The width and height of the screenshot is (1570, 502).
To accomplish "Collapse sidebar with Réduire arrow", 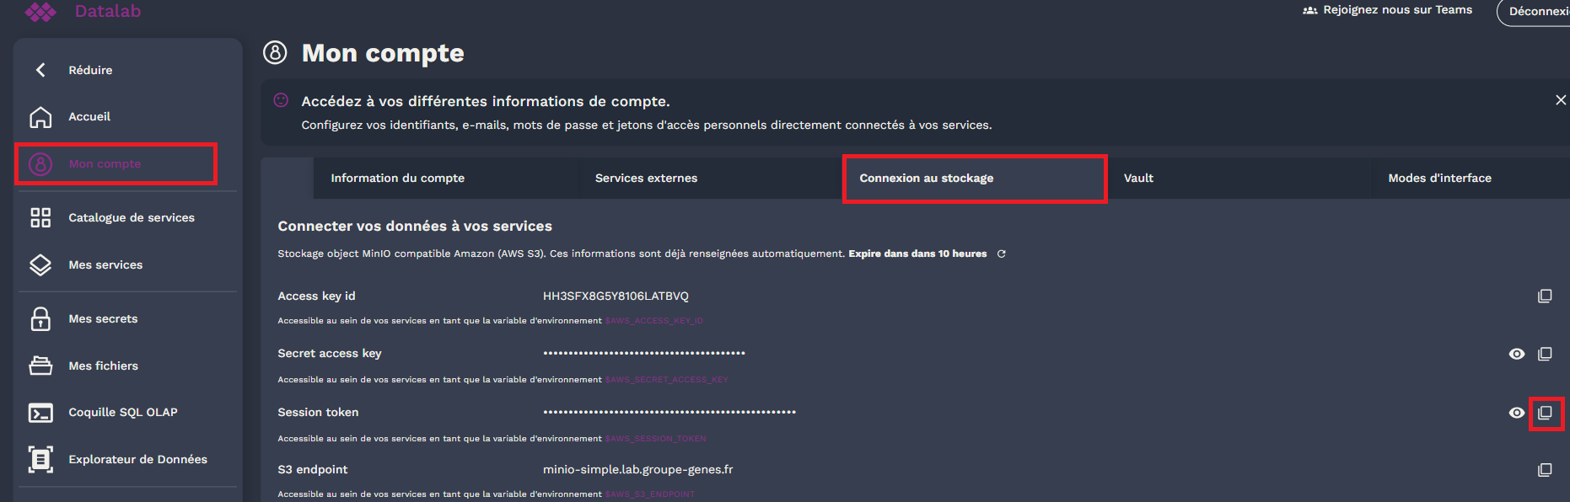I will [40, 70].
